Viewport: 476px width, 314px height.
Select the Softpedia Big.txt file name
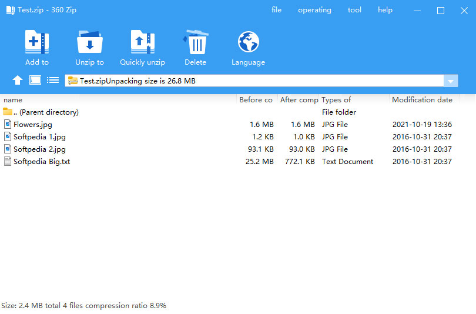42,162
